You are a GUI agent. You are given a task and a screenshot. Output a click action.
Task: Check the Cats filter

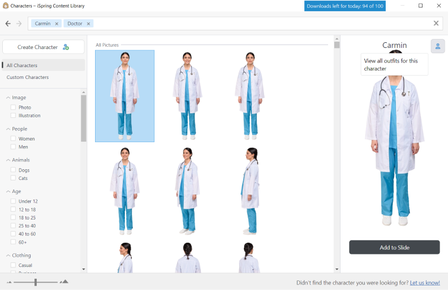click(x=13, y=178)
